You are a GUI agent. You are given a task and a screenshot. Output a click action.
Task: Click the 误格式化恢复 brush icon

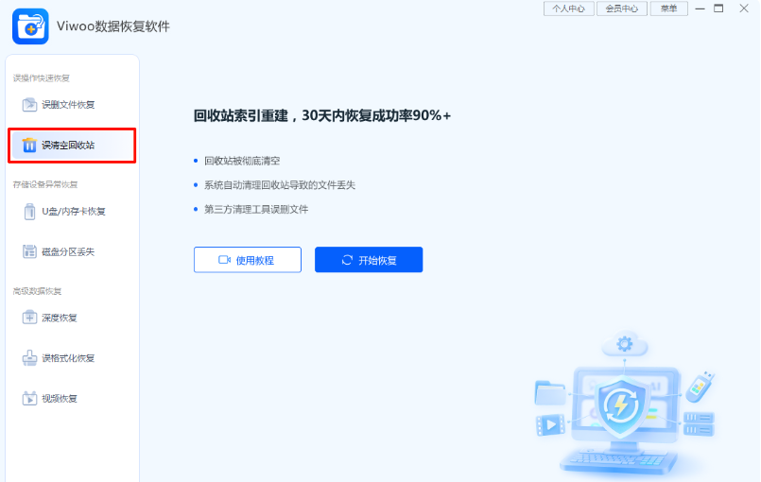tap(29, 358)
